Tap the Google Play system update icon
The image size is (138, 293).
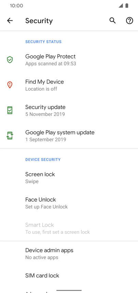point(10,135)
